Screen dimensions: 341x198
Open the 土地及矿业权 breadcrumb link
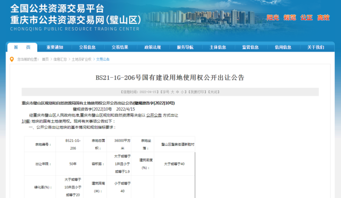pyautogui.click(x=81, y=59)
